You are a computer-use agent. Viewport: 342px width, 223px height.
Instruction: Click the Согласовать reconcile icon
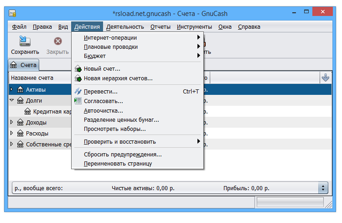(x=78, y=101)
